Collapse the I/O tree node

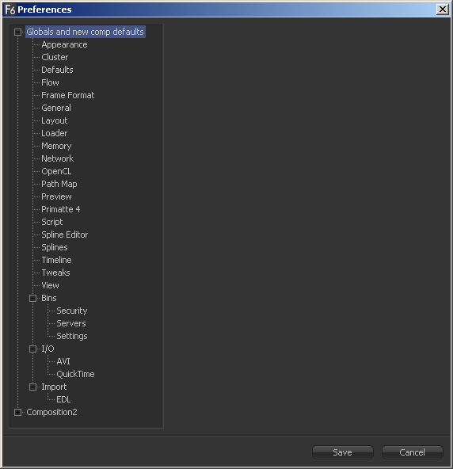coord(33,349)
